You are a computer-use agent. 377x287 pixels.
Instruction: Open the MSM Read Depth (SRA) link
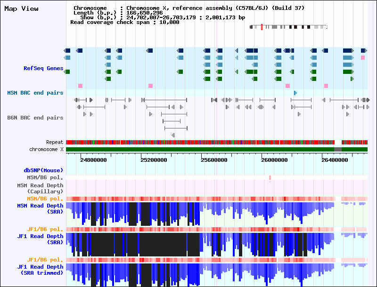(x=40, y=209)
